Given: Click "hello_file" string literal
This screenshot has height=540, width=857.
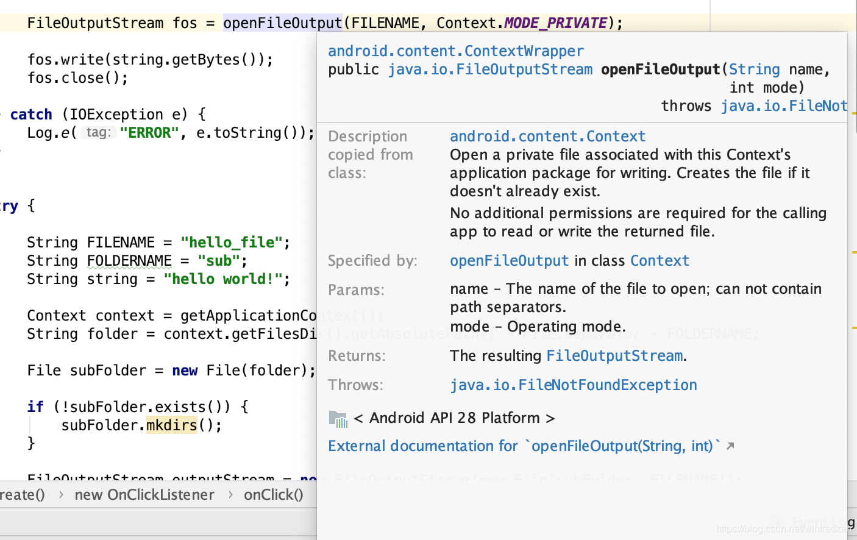Looking at the screenshot, I should pyautogui.click(x=231, y=243).
